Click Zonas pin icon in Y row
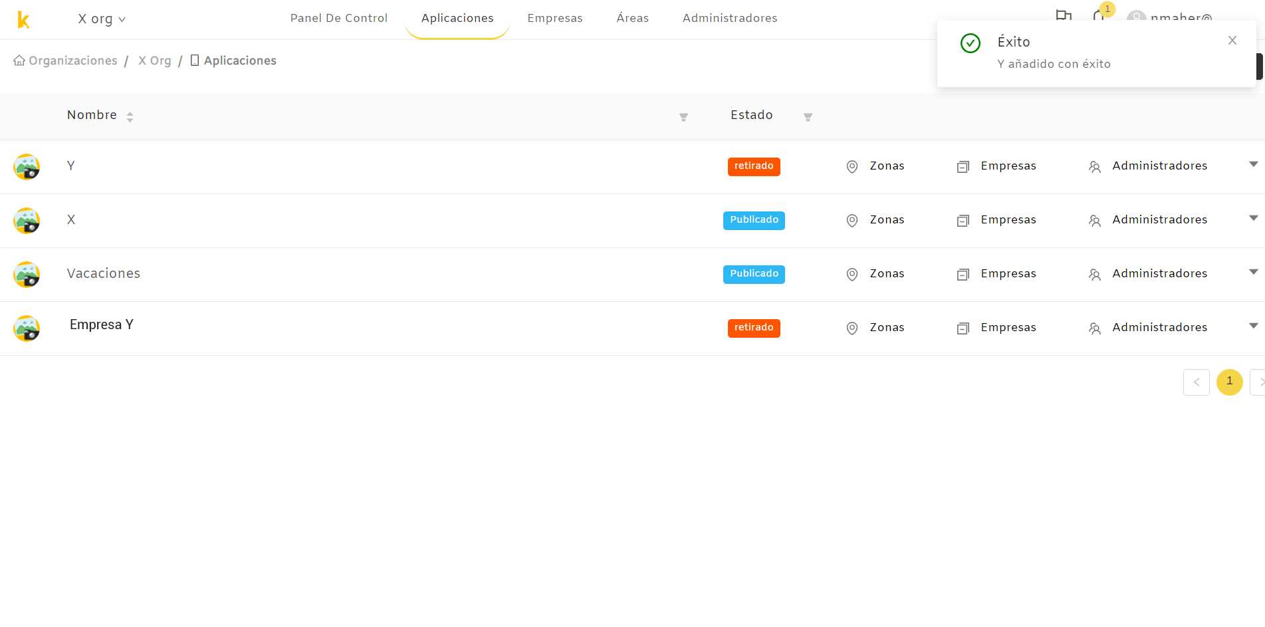 [x=852, y=167]
